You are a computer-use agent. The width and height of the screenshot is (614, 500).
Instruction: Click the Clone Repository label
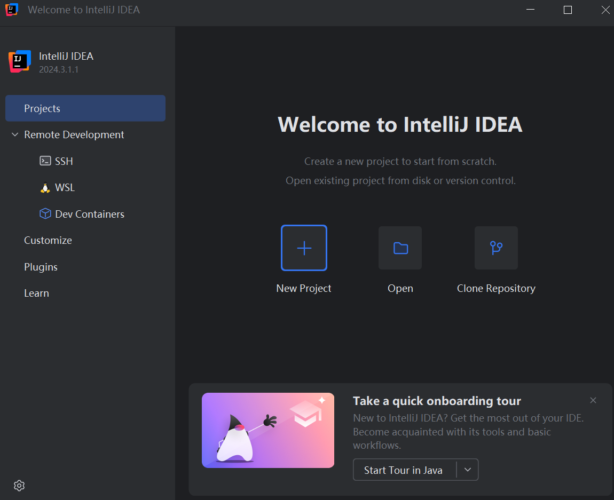[x=496, y=288]
